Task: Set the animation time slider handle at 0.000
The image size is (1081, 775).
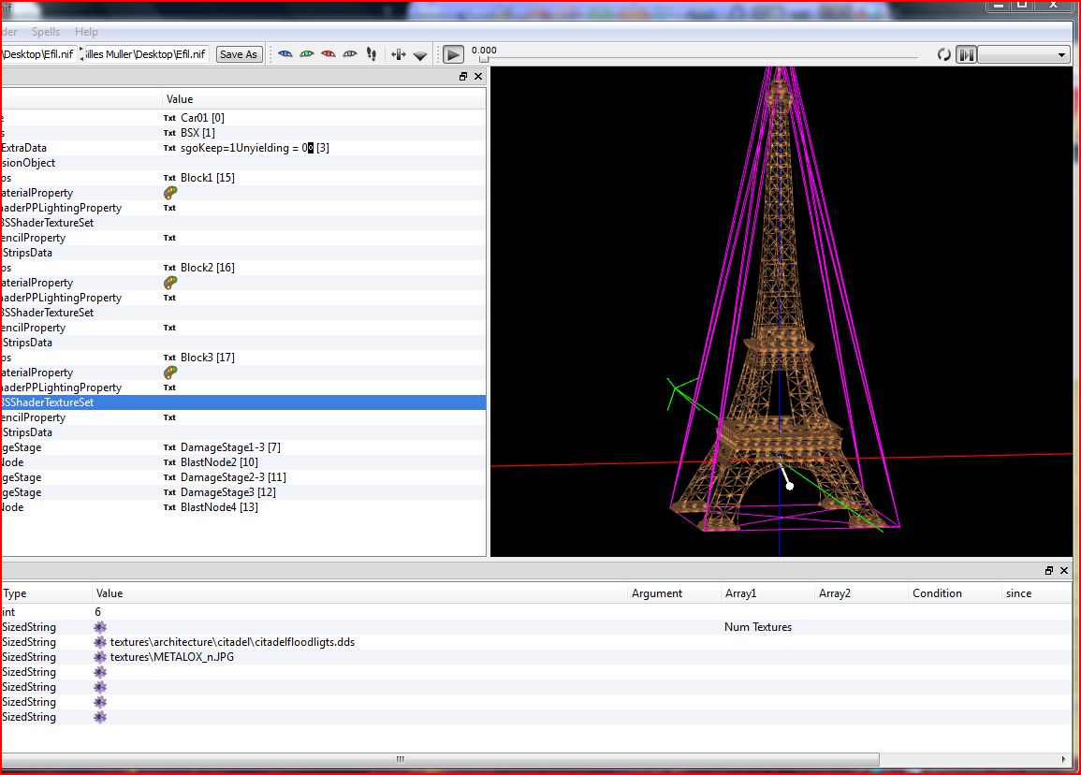Action: [484, 59]
